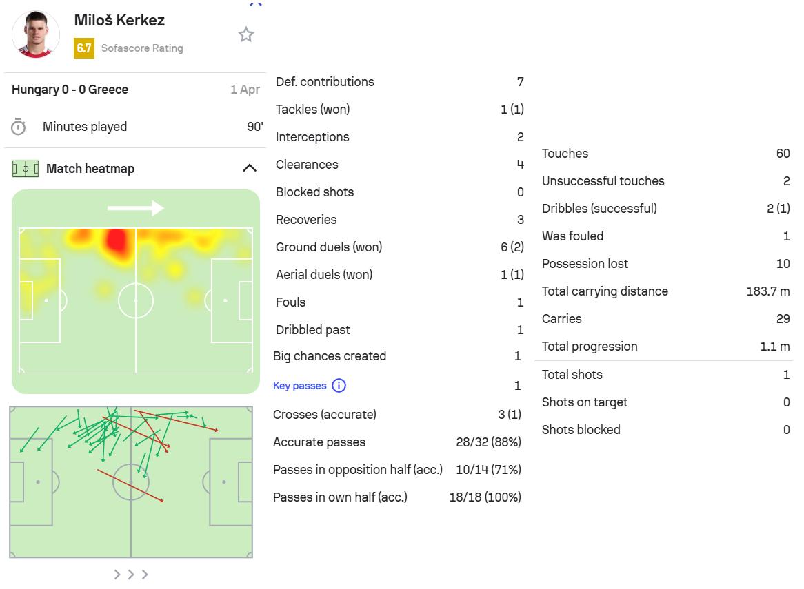Open the Key passes link
The width and height of the screenshot is (804, 589).
300,386
